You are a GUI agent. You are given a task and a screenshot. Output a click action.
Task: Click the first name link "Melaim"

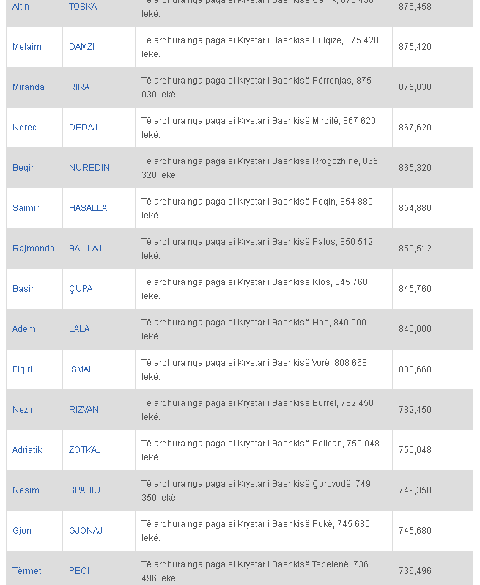click(26, 47)
